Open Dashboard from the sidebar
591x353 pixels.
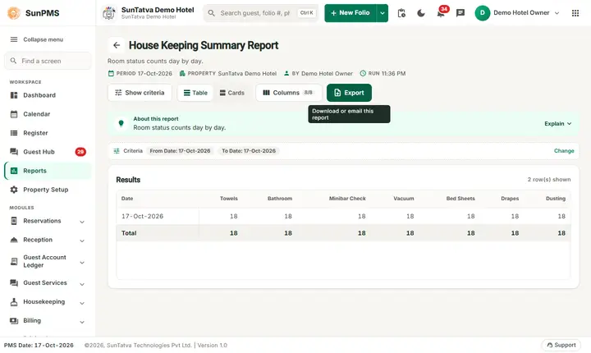click(x=48, y=95)
